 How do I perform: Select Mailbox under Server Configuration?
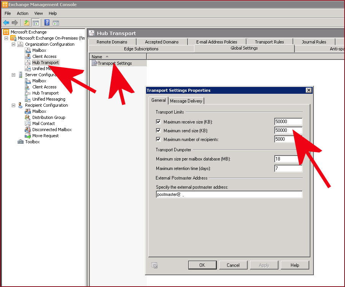(40, 81)
